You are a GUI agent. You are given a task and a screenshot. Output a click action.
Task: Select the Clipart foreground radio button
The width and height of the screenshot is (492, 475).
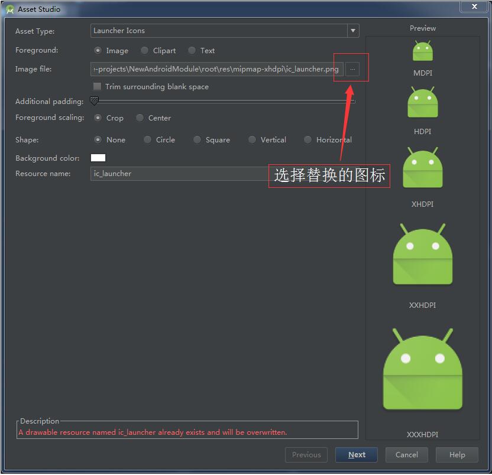click(145, 50)
